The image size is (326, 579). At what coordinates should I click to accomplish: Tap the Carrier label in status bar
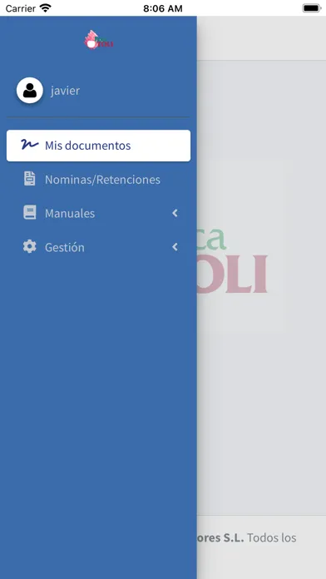21,8
